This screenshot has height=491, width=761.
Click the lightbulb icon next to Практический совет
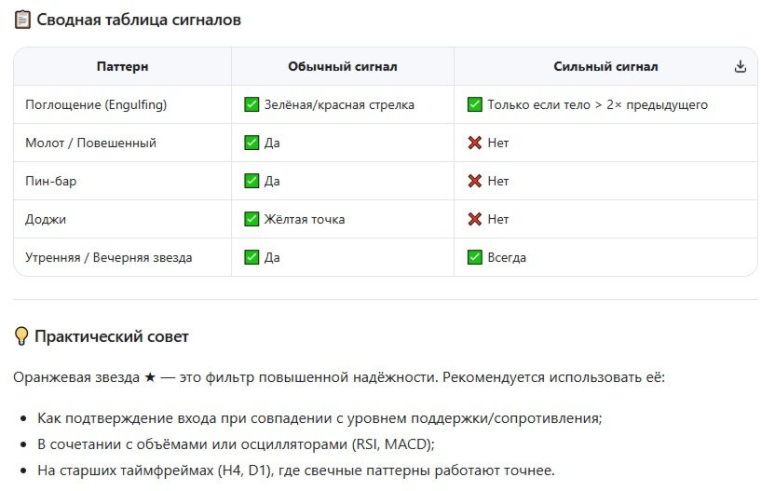[x=21, y=336]
